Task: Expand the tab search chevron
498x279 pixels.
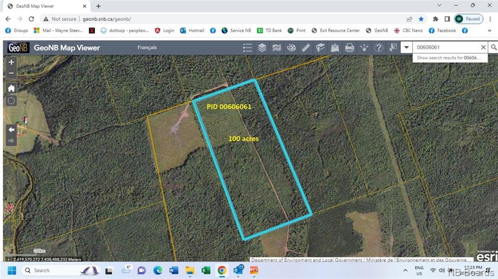Action: (439, 5)
